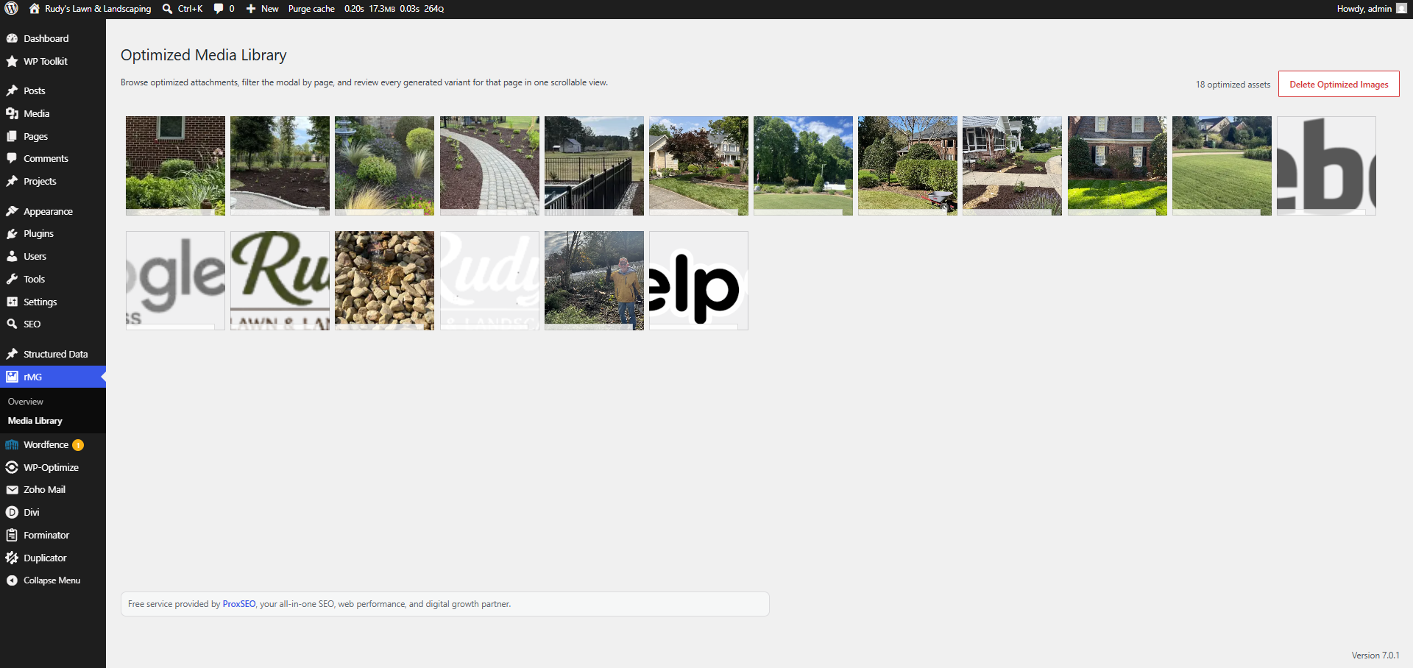
Task: Open the Dashboard gauge icon
Action: (x=12, y=38)
